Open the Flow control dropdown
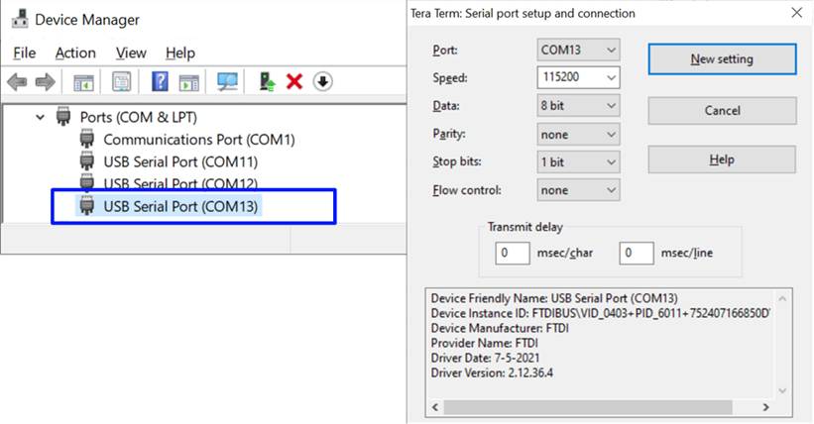This screenshot has height=424, width=814. pyautogui.click(x=579, y=190)
